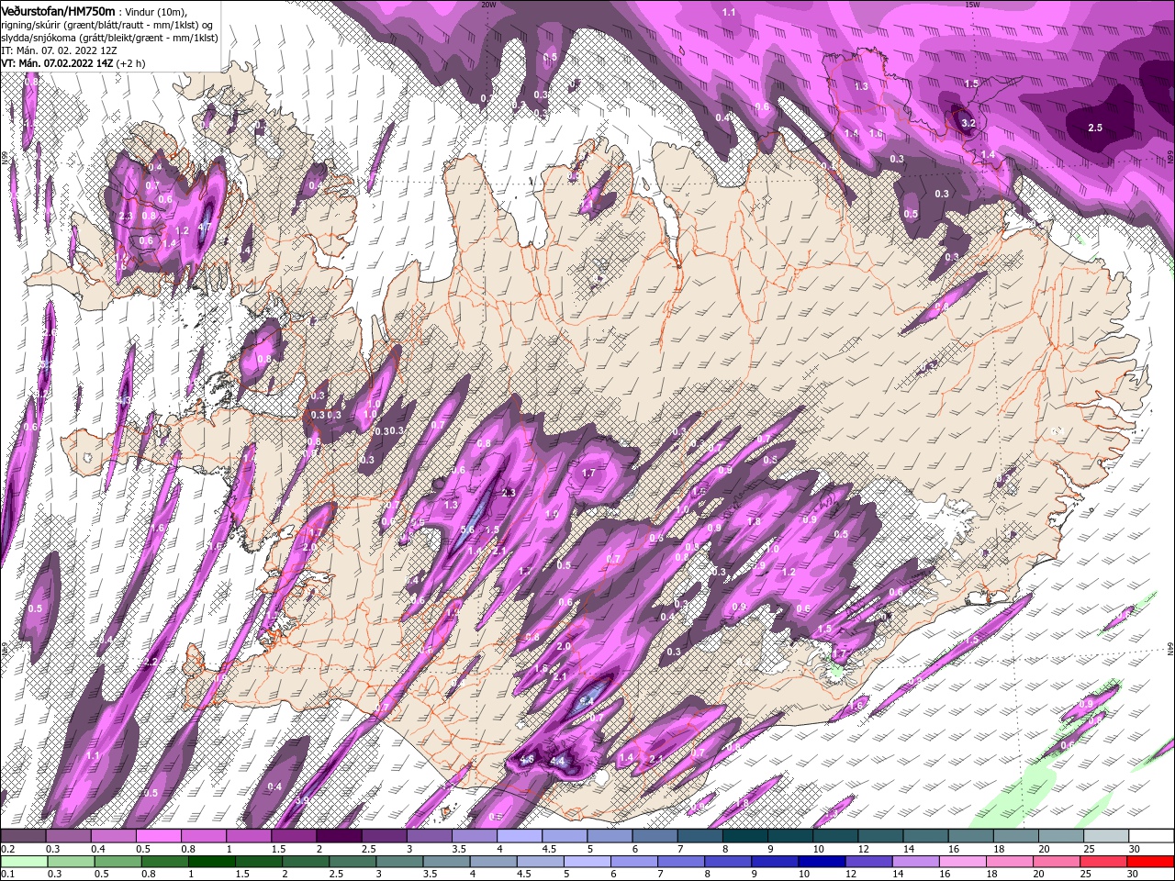Select top legend swatch between 0.5 and 0.8
Screen dimensions: 1175x881
coord(159,836)
